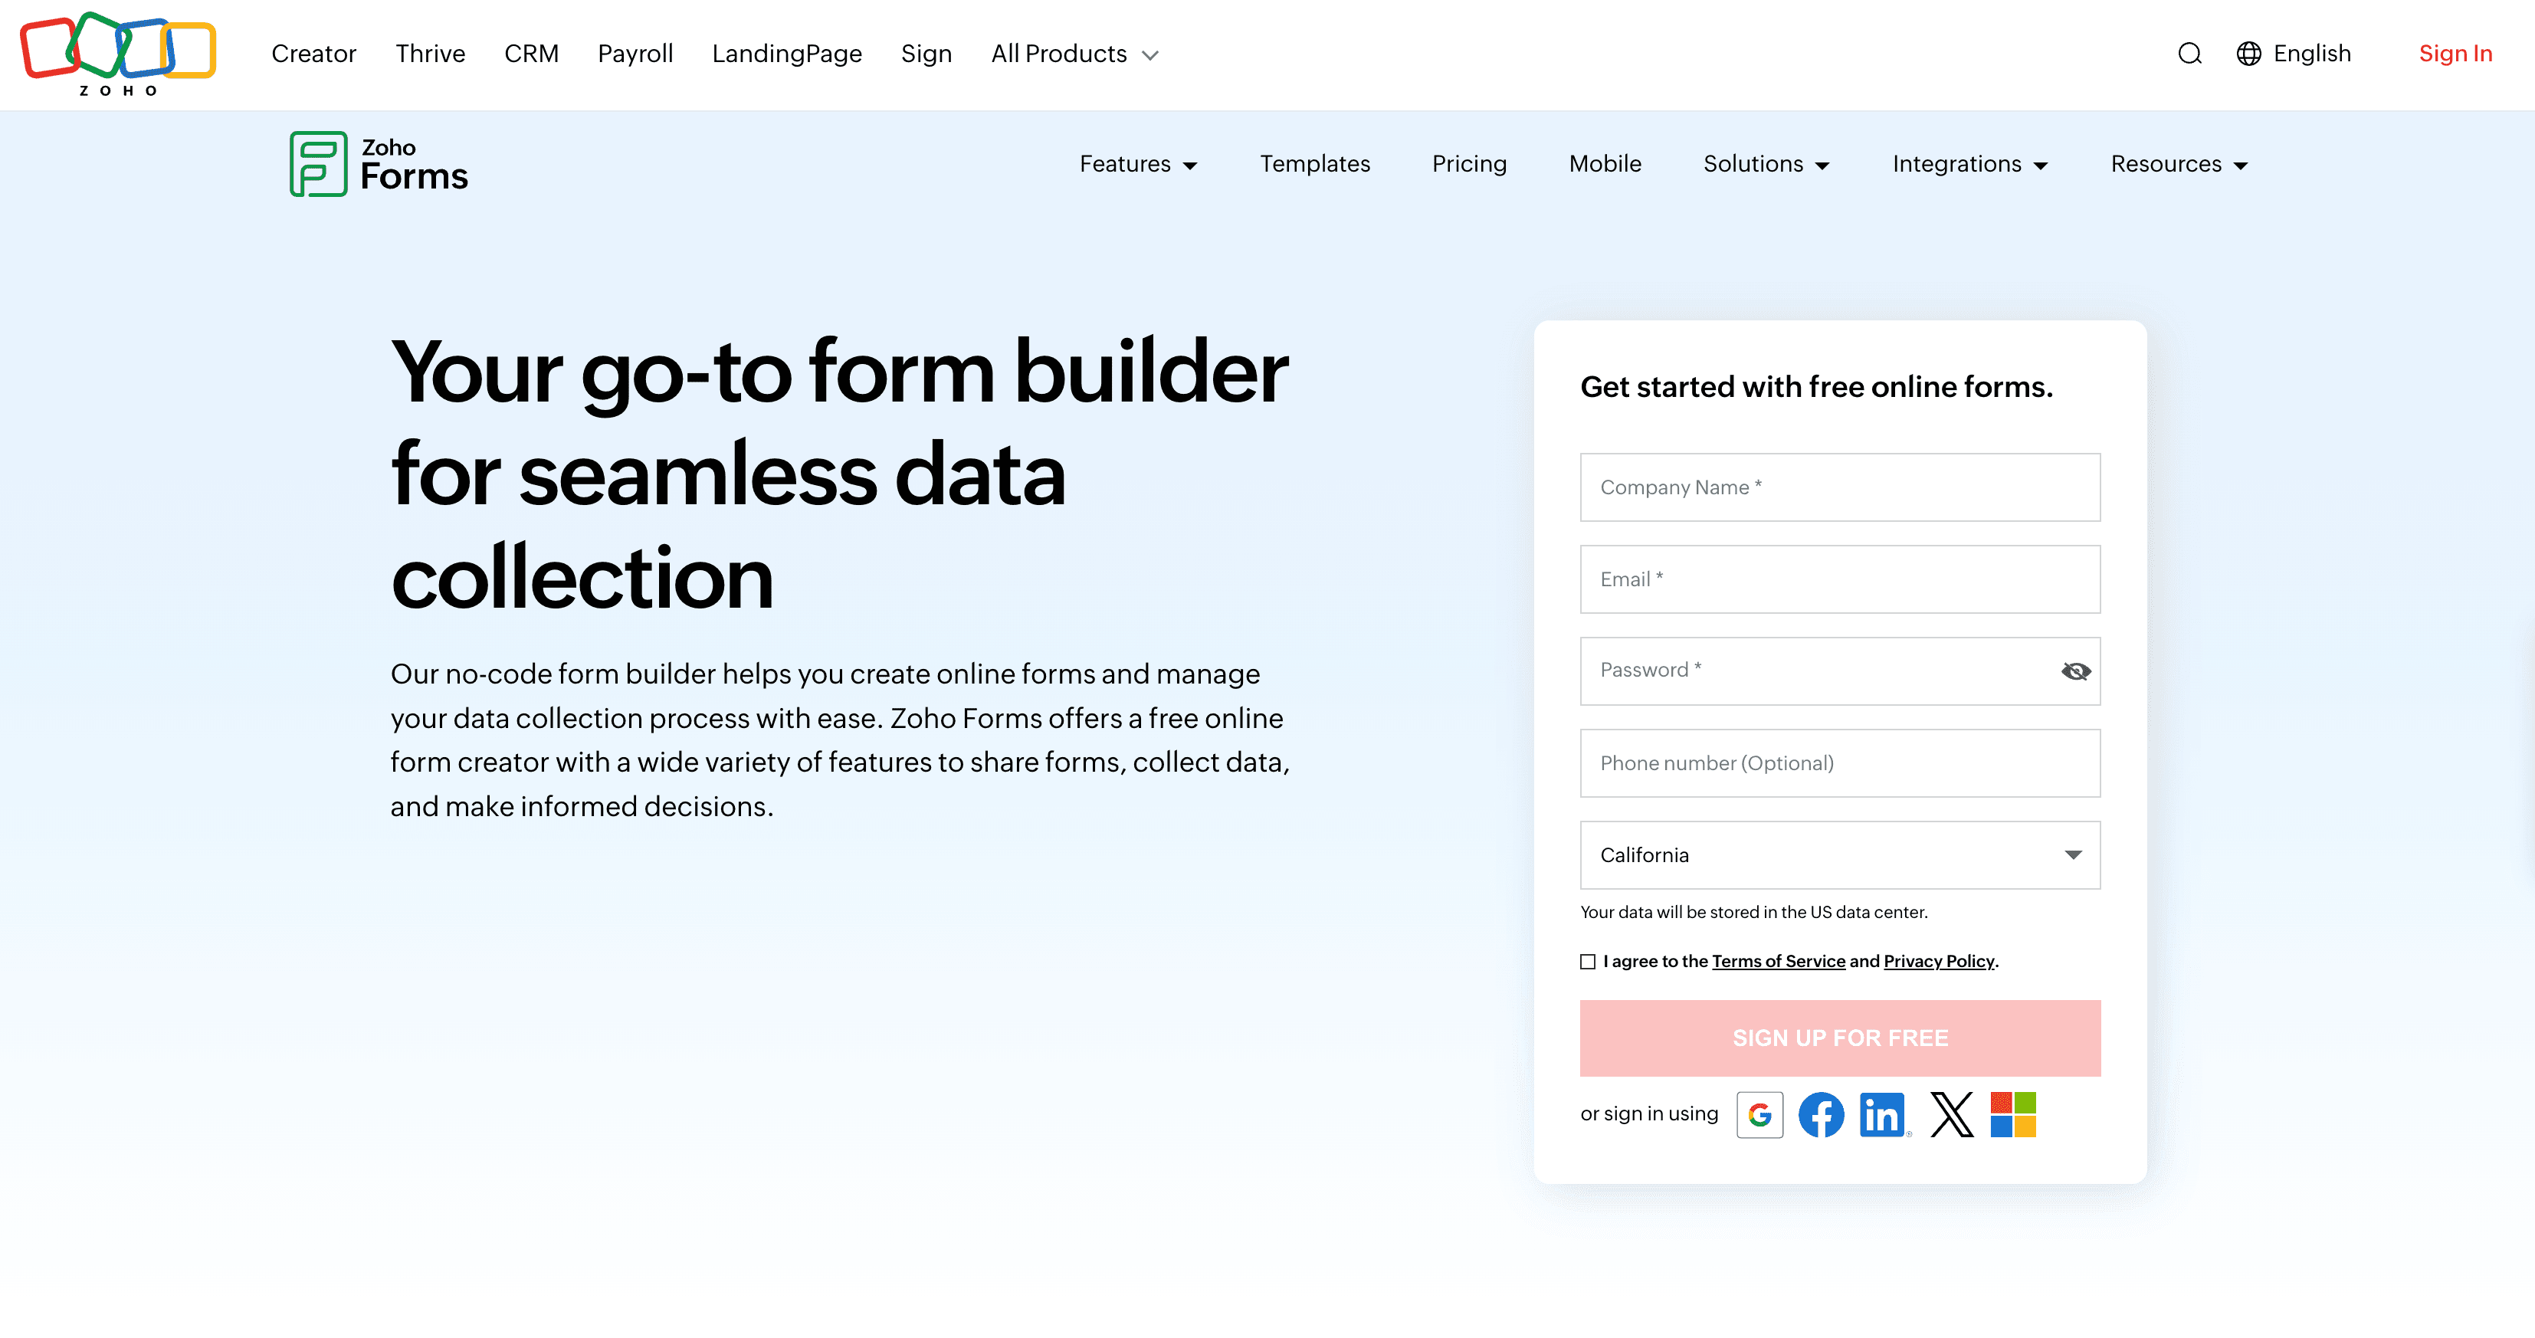Image resolution: width=2535 pixels, height=1338 pixels.
Task: Sign in using X
Action: tap(1950, 1113)
